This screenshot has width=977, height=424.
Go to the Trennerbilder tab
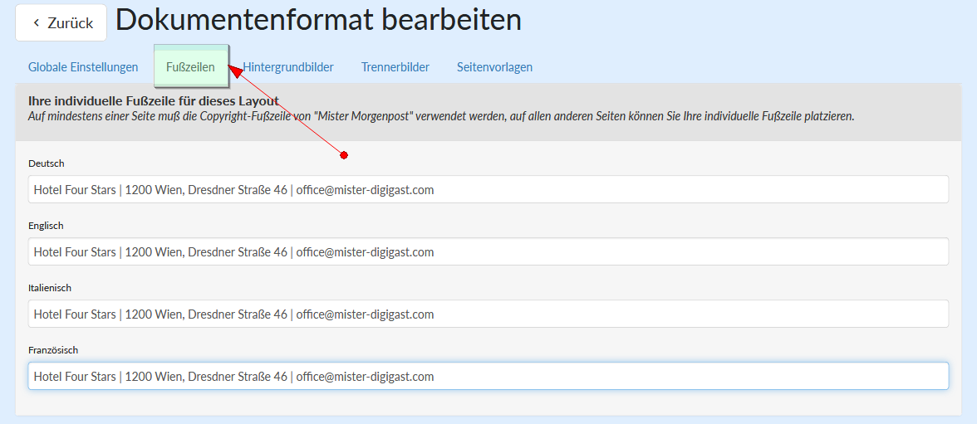(x=395, y=67)
